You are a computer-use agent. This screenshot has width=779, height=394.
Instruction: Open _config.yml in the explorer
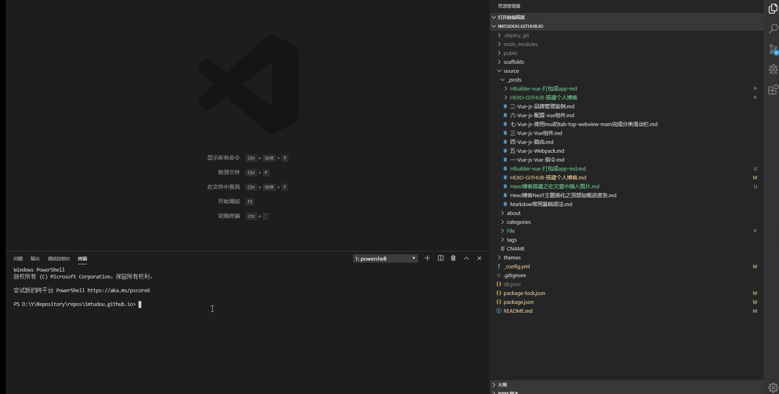click(x=516, y=267)
